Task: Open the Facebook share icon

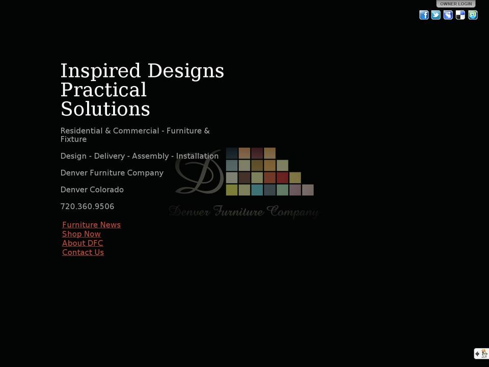Action: click(x=424, y=15)
